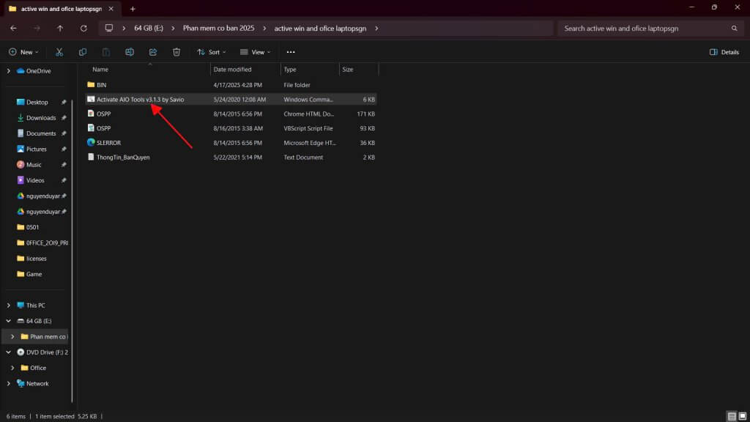Image resolution: width=750 pixels, height=422 pixels.
Task: Go up one folder level
Action: pyautogui.click(x=60, y=29)
